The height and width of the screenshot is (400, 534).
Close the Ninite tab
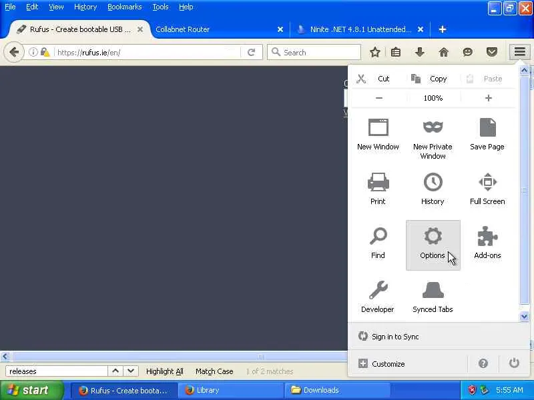tap(421, 29)
